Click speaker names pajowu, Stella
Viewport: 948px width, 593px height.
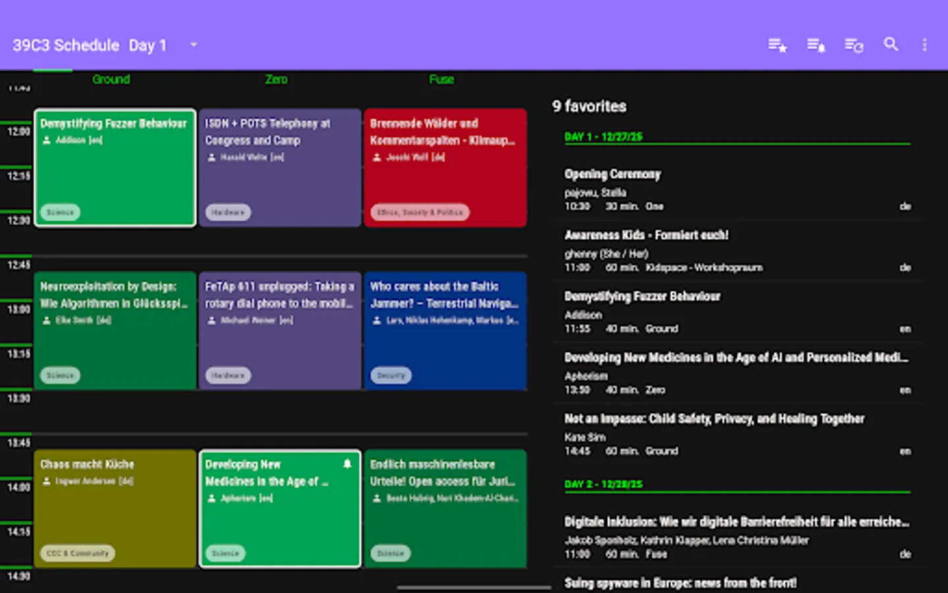tap(595, 192)
